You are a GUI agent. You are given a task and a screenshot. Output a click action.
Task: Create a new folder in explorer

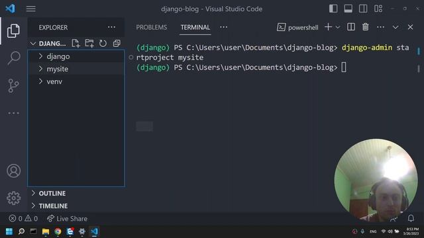[x=89, y=44]
